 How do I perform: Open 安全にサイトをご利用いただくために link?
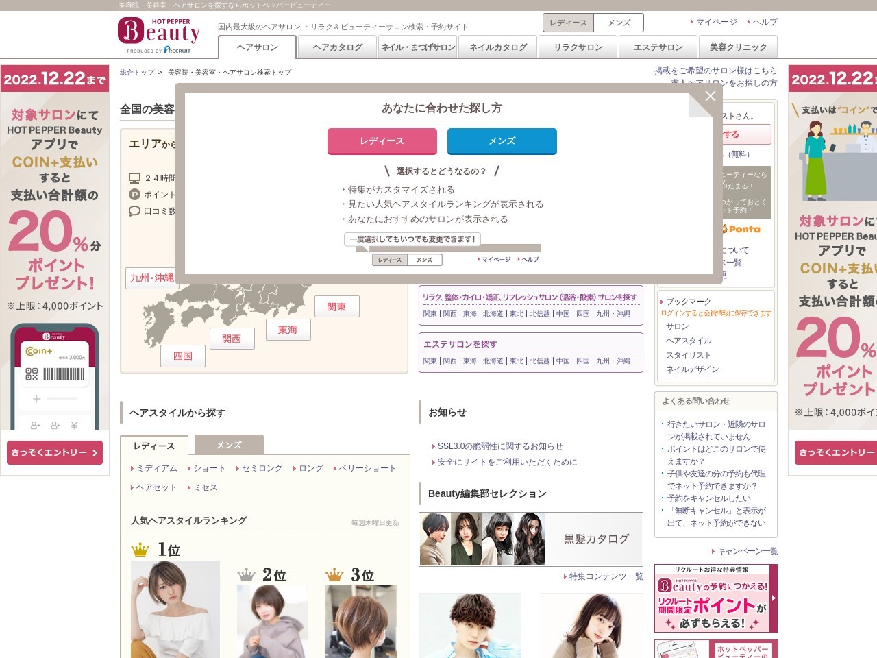click(x=507, y=462)
